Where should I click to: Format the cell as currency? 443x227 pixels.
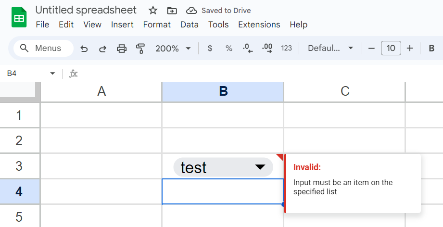click(210, 48)
